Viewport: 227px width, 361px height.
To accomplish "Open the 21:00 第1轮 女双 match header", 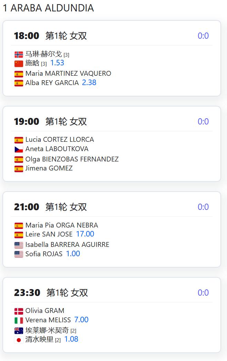I will click(50, 207).
